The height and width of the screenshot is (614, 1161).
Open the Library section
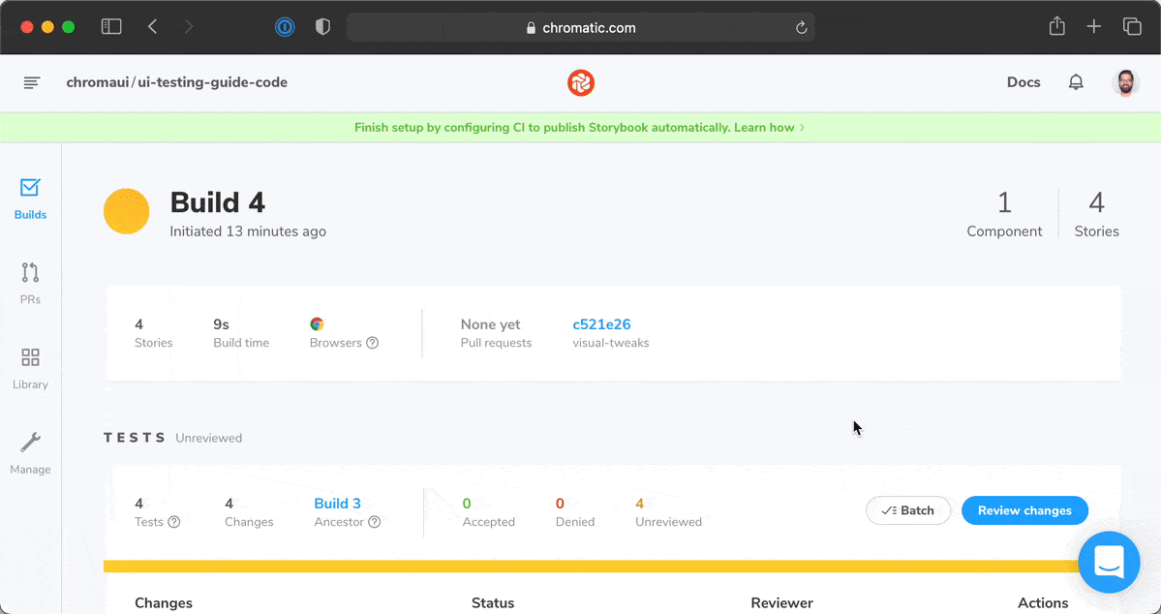30,368
